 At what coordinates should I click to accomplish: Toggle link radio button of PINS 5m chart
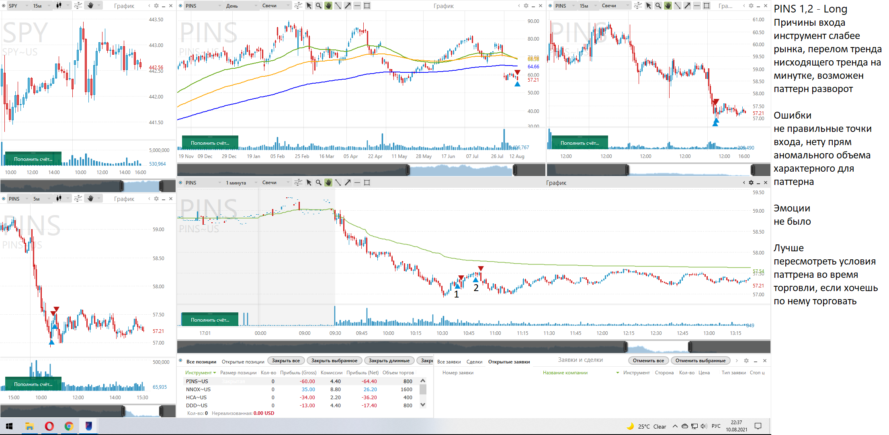pos(4,199)
